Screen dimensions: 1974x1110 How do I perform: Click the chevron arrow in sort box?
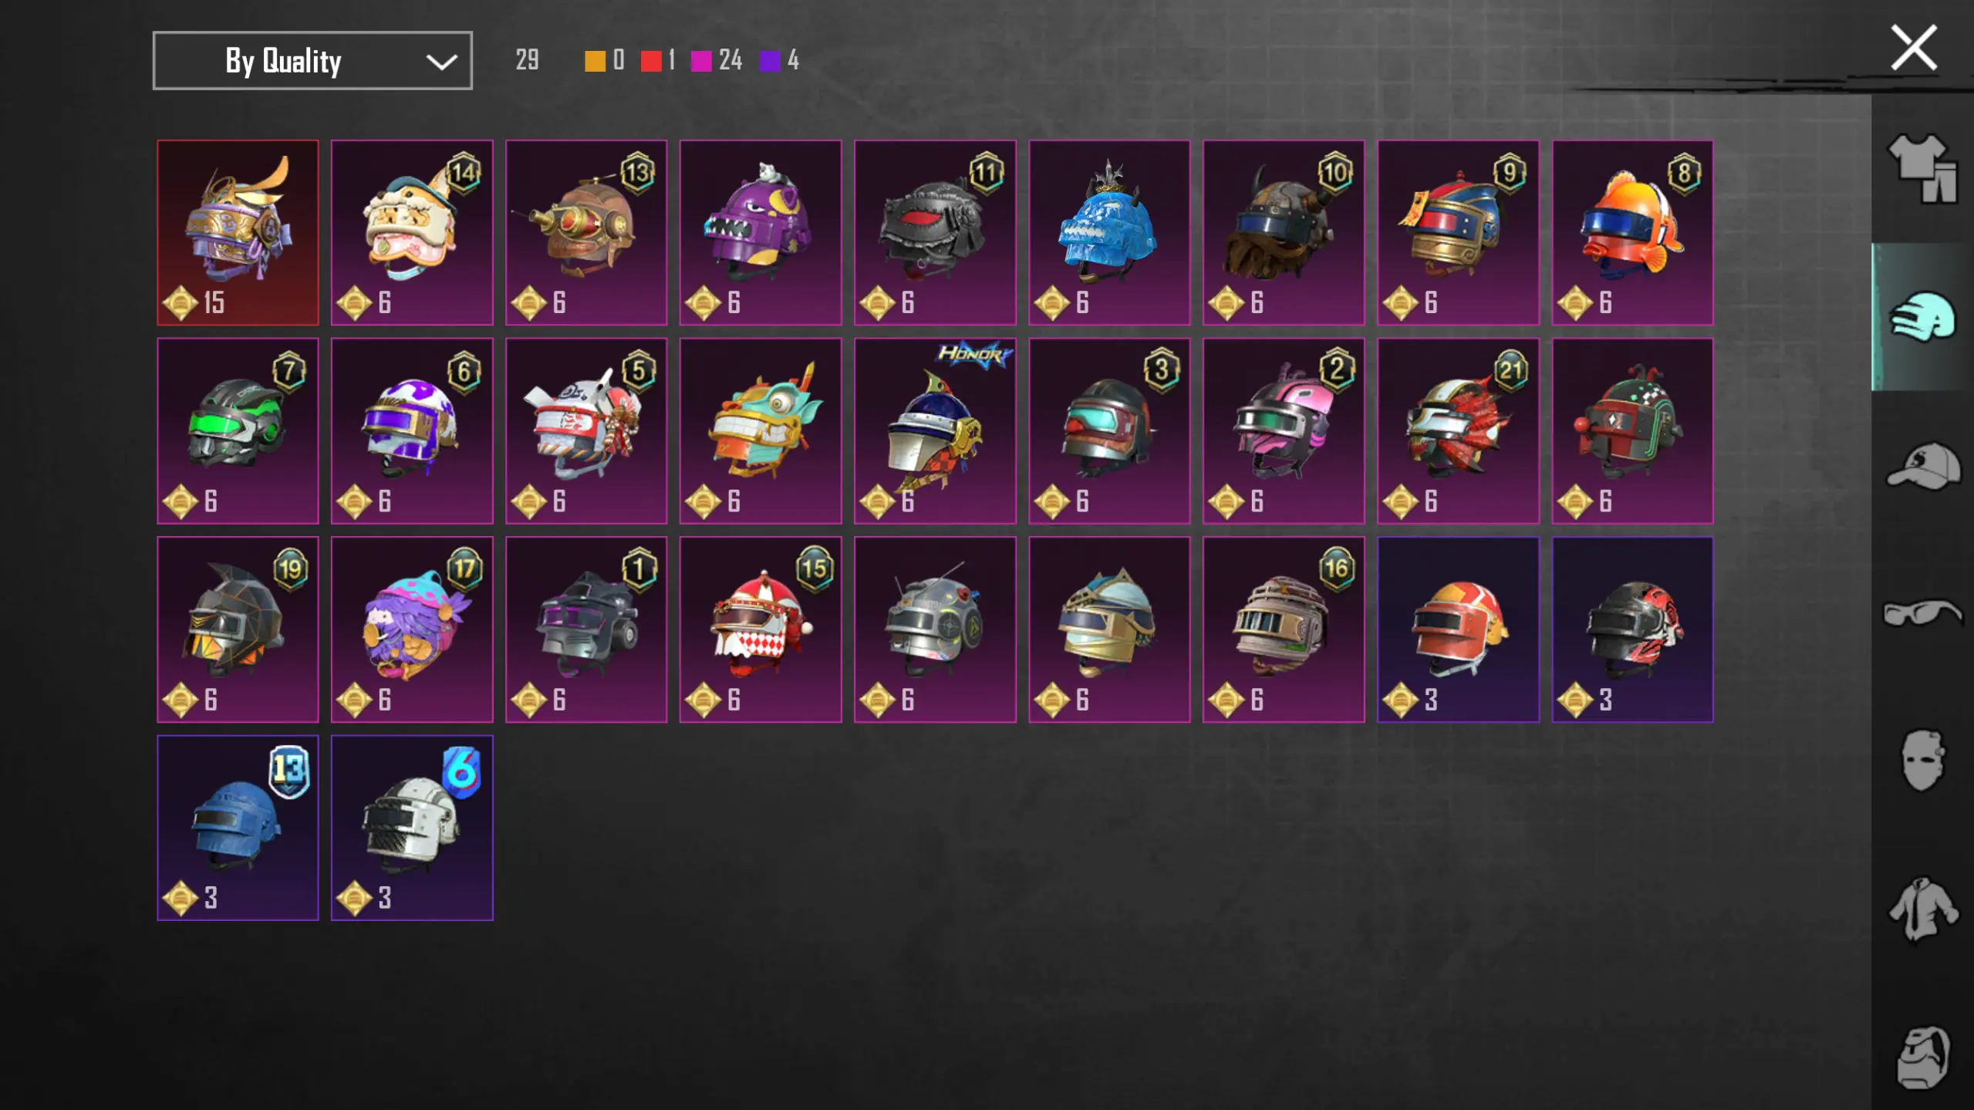coord(441,62)
